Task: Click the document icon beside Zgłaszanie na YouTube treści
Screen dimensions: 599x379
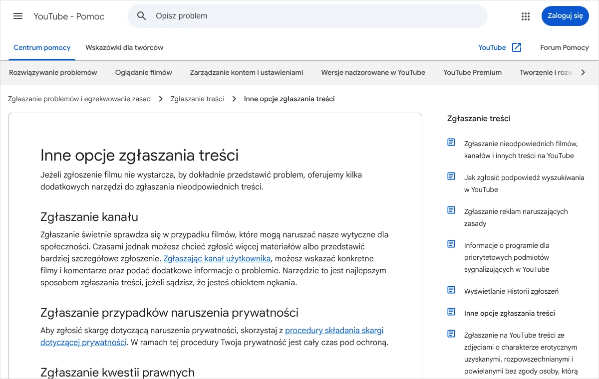Action: [x=451, y=334]
